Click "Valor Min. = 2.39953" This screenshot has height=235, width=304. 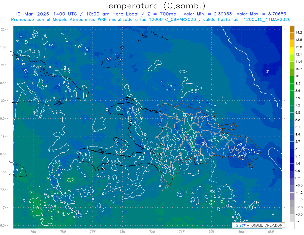coord(207,14)
